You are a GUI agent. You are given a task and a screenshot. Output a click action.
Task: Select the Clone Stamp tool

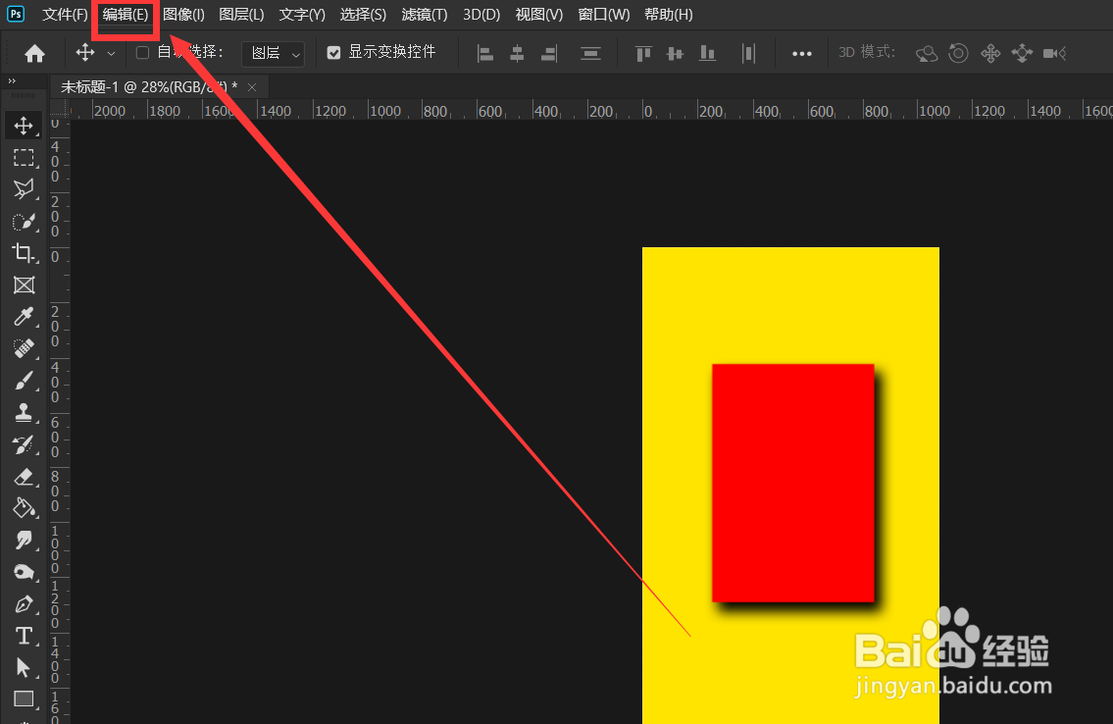coord(24,412)
